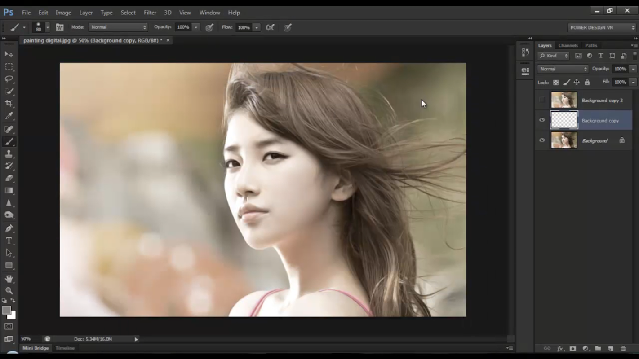639x359 pixels.
Task: Select the Lasso tool
Action: [x=9, y=79]
